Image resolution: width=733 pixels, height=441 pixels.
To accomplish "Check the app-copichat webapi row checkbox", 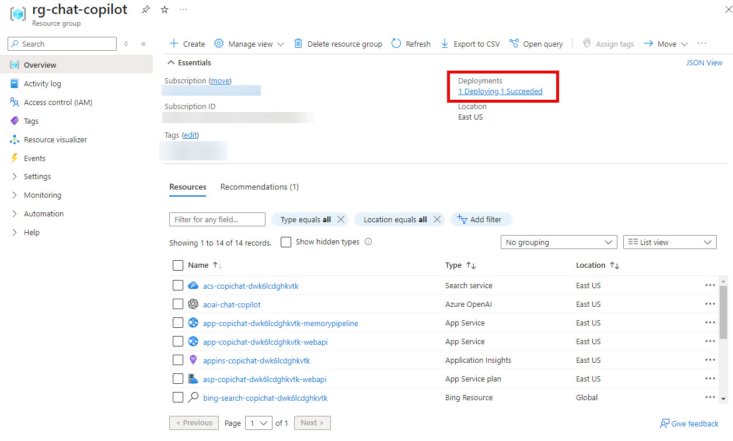I will (178, 341).
